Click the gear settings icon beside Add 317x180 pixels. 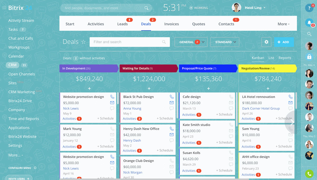pyautogui.click(x=266, y=42)
